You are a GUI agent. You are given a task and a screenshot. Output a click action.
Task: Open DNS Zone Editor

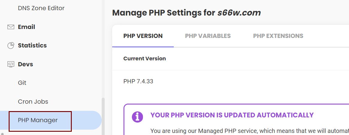tap(41, 8)
